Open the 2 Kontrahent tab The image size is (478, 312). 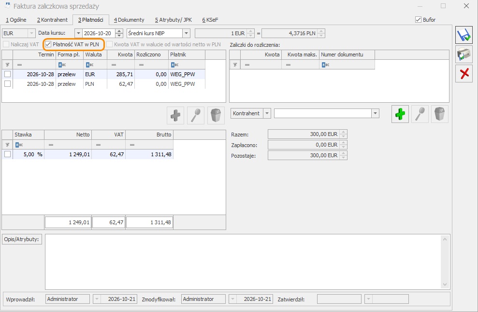pyautogui.click(x=52, y=20)
